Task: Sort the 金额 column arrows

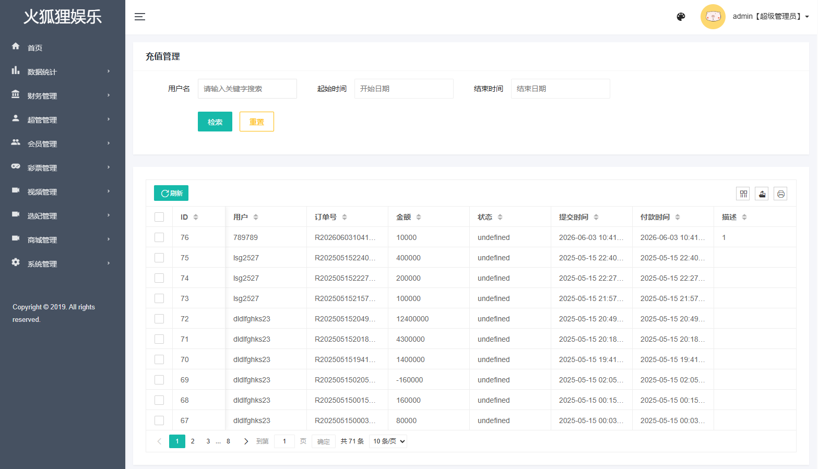Action: tap(419, 217)
